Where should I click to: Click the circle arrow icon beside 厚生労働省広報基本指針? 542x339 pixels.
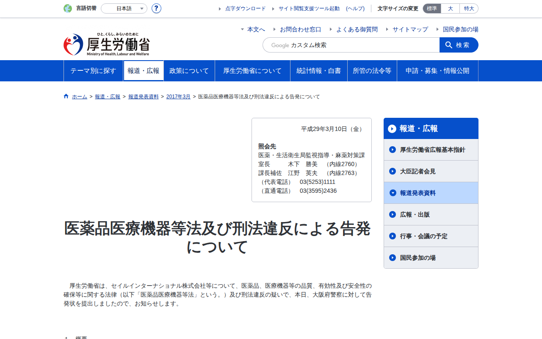coord(393,150)
